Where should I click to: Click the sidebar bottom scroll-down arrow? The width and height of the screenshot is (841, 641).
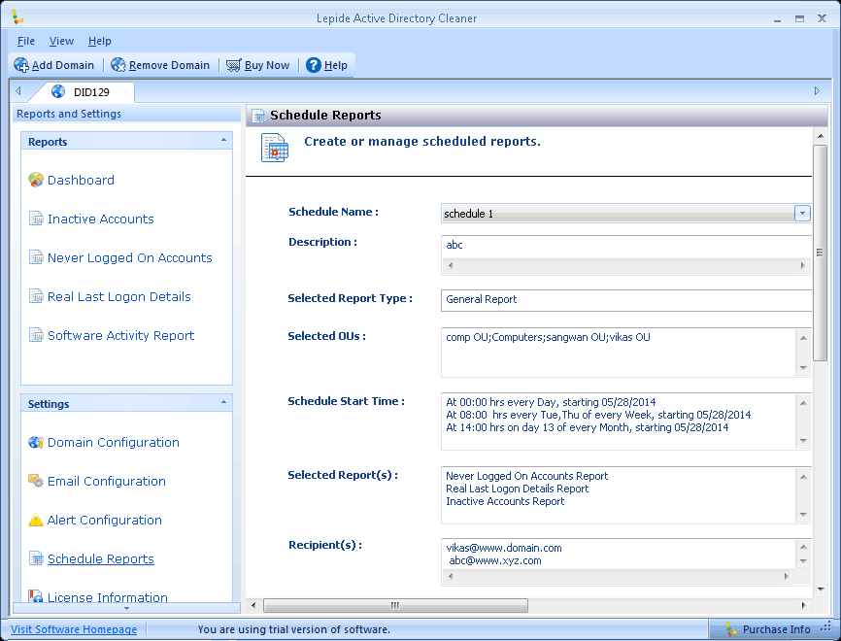126,608
